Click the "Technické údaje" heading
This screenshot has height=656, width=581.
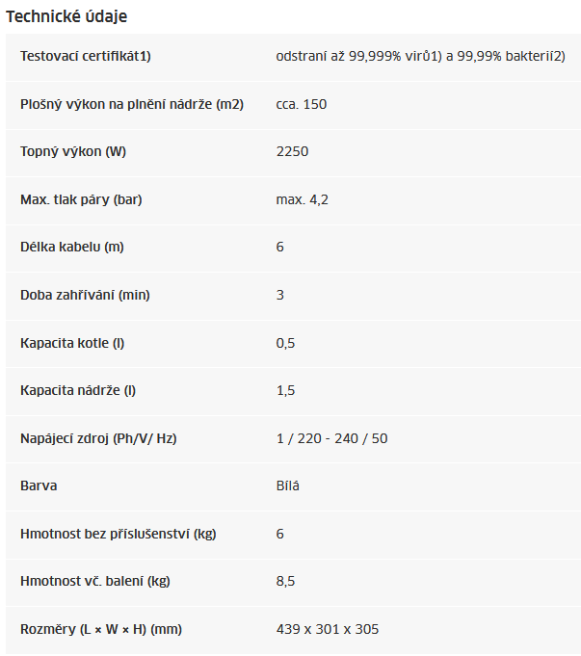click(66, 16)
